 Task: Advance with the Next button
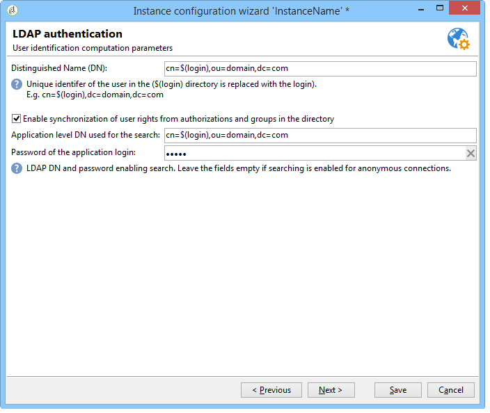tap(331, 390)
